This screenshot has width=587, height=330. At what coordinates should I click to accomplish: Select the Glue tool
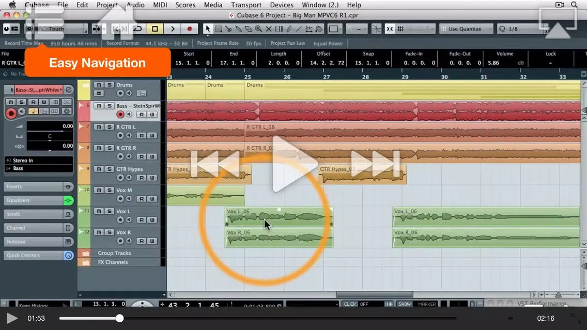(x=239, y=29)
